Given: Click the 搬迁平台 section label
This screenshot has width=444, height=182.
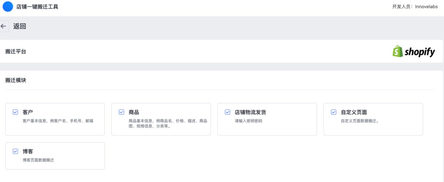Looking at the screenshot, I should pos(16,52).
